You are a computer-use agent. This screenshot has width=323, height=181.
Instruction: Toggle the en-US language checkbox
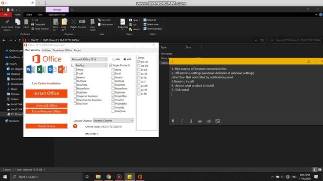pyautogui.click(x=139, y=61)
